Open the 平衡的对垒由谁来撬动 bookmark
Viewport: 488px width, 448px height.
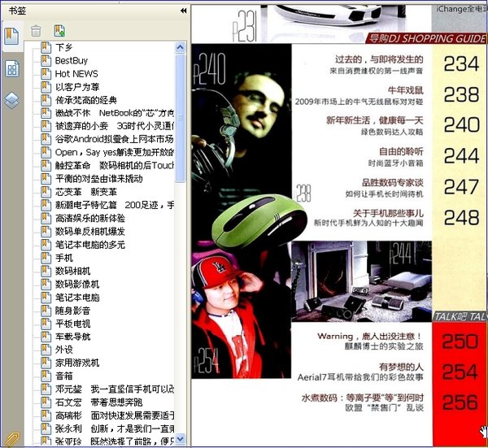pyautogui.click(x=99, y=179)
